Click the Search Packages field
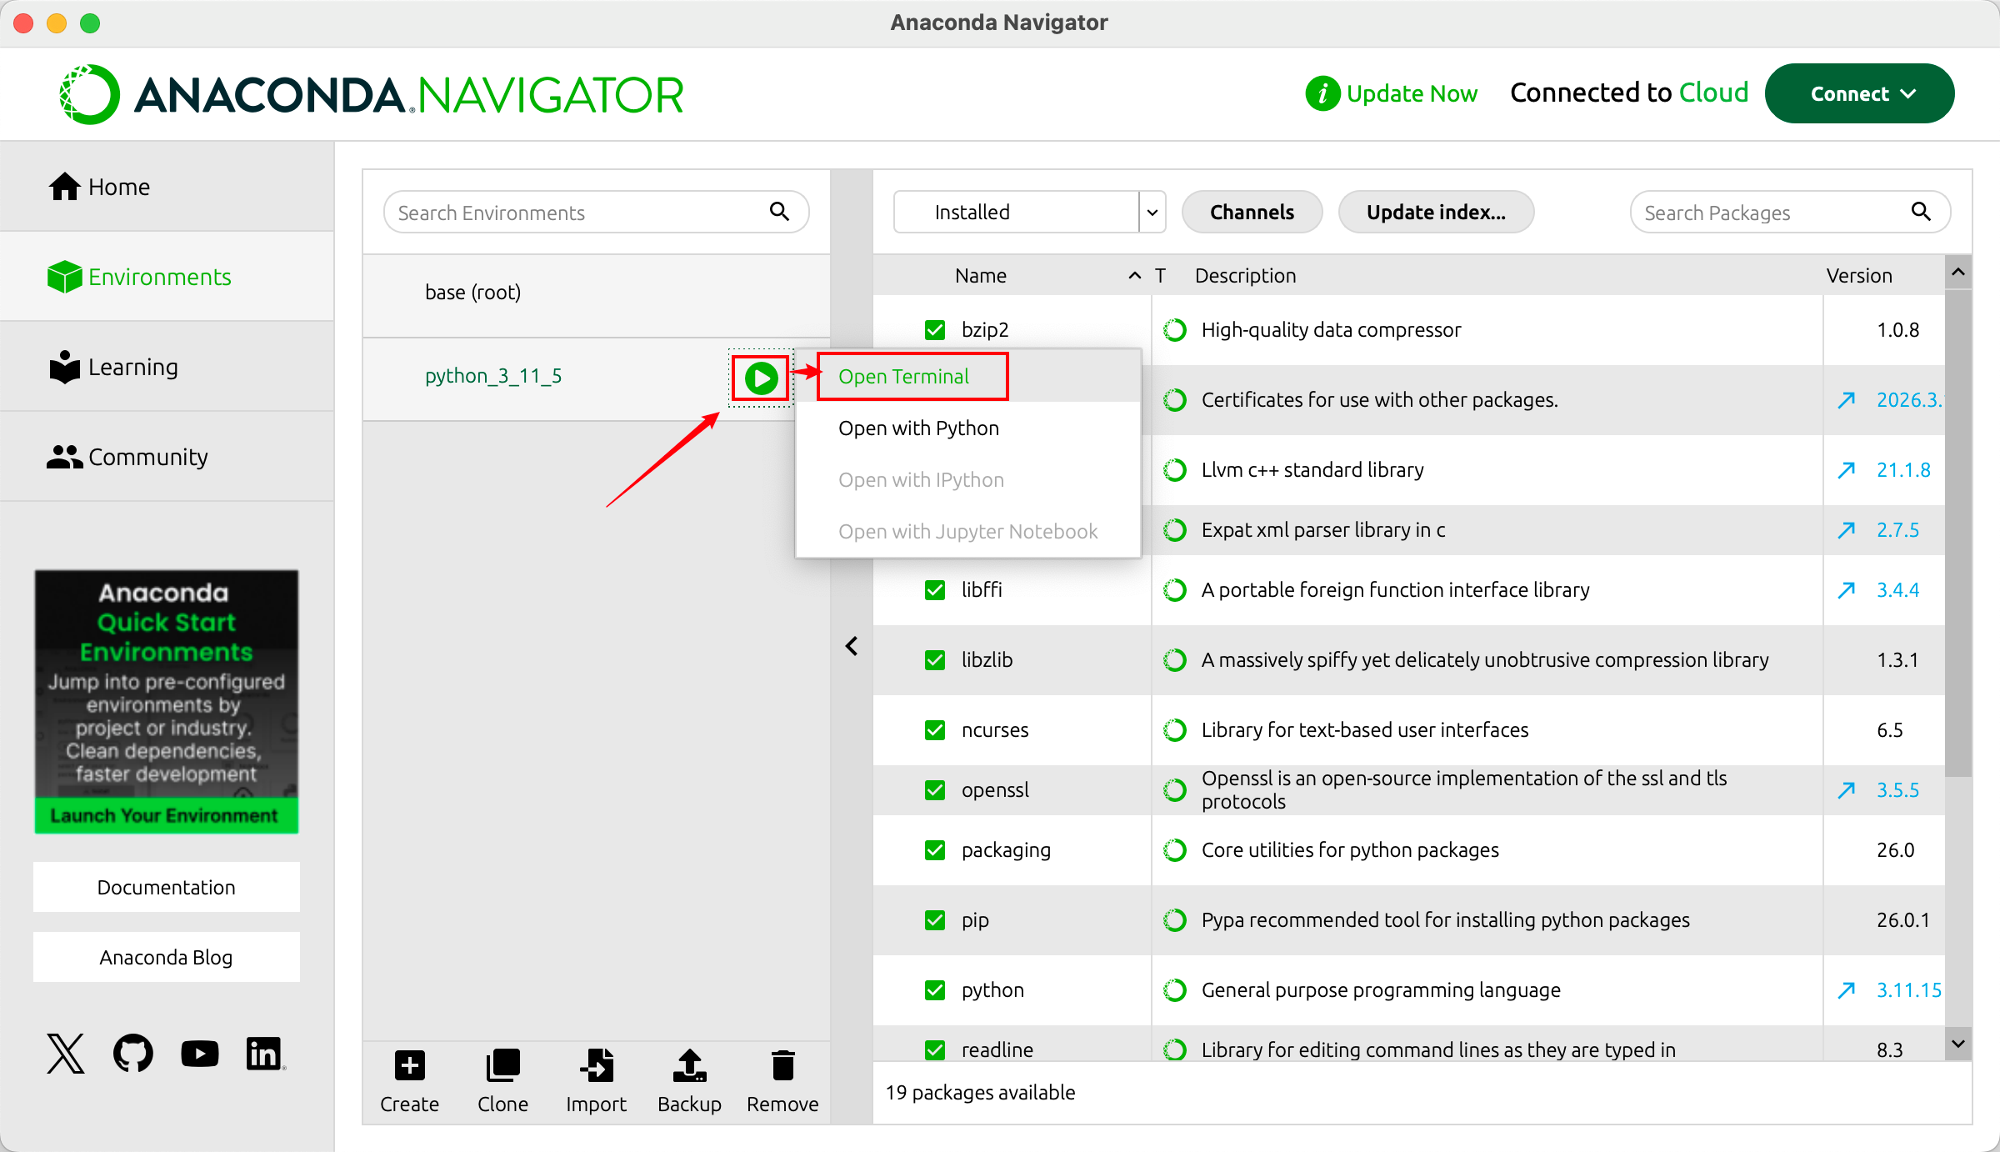2000x1152 pixels. click(x=1790, y=213)
